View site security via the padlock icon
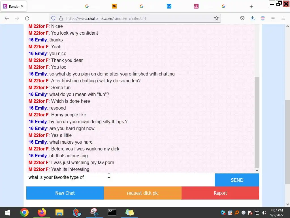The image size is (290, 218). coord(61,18)
